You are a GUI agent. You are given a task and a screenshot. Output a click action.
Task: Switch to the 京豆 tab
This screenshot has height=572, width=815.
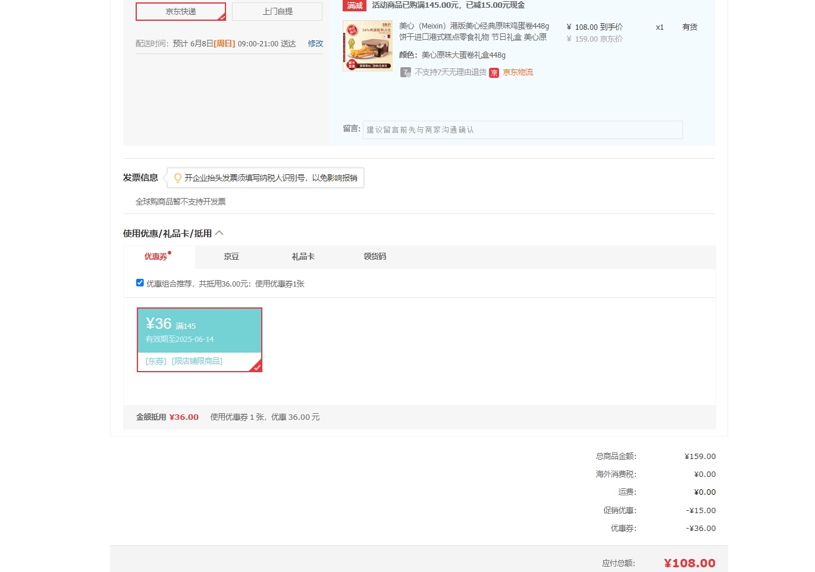point(231,257)
